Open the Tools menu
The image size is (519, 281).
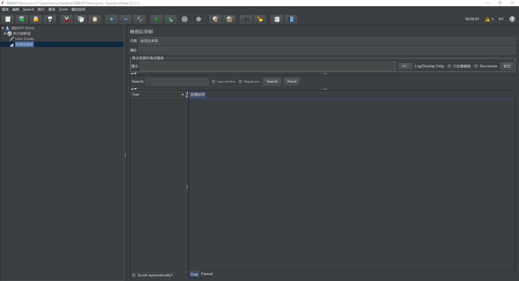(63, 9)
